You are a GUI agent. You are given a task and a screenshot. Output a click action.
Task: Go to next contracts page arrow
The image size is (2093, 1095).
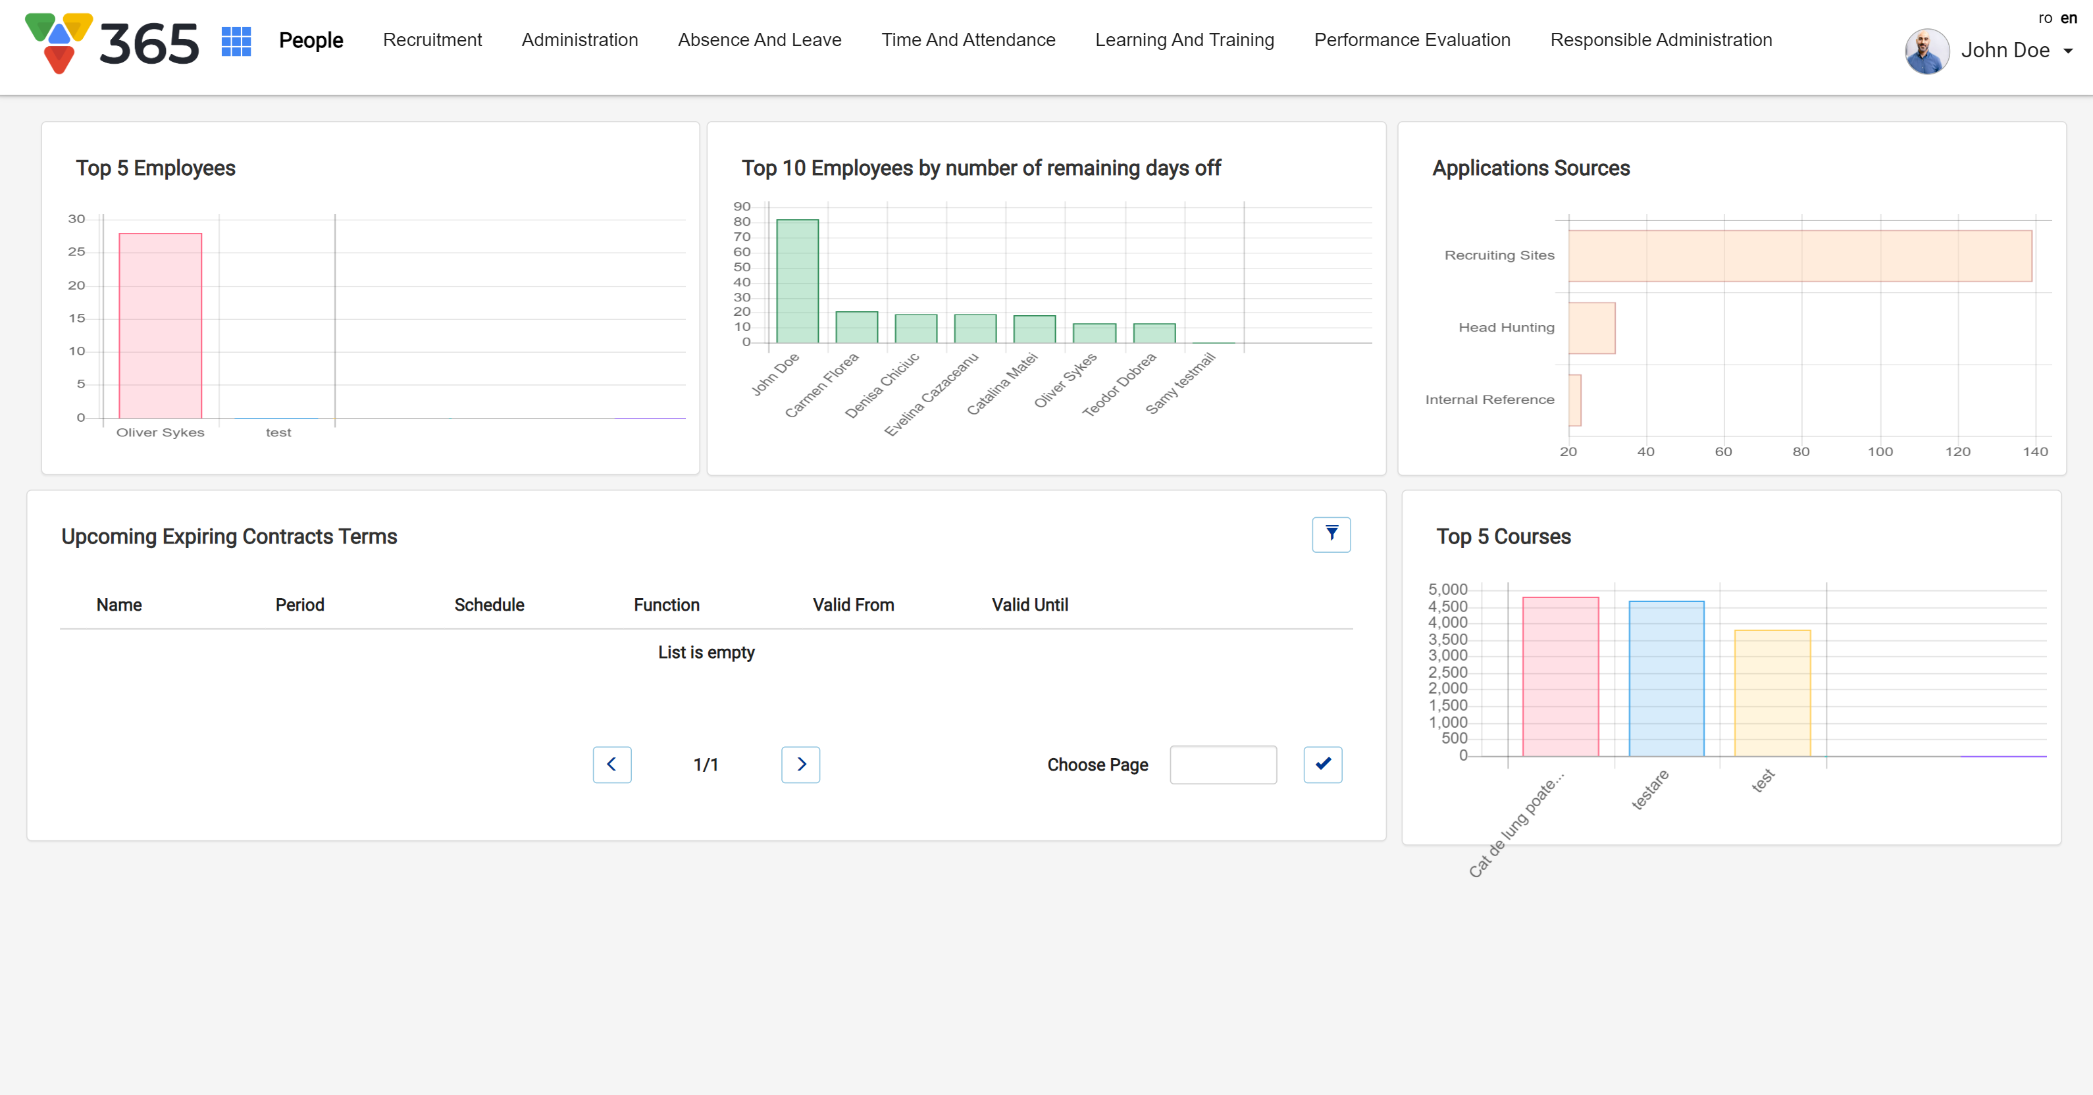(x=800, y=765)
